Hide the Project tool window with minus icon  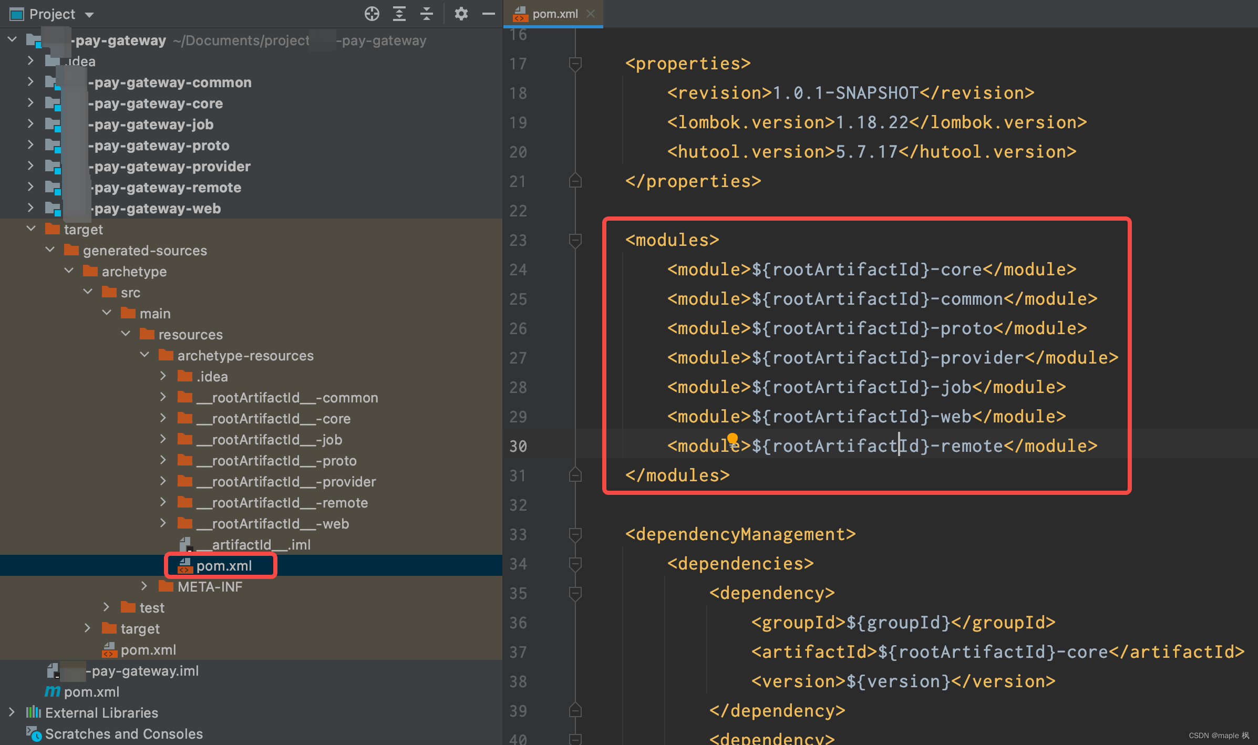488,14
